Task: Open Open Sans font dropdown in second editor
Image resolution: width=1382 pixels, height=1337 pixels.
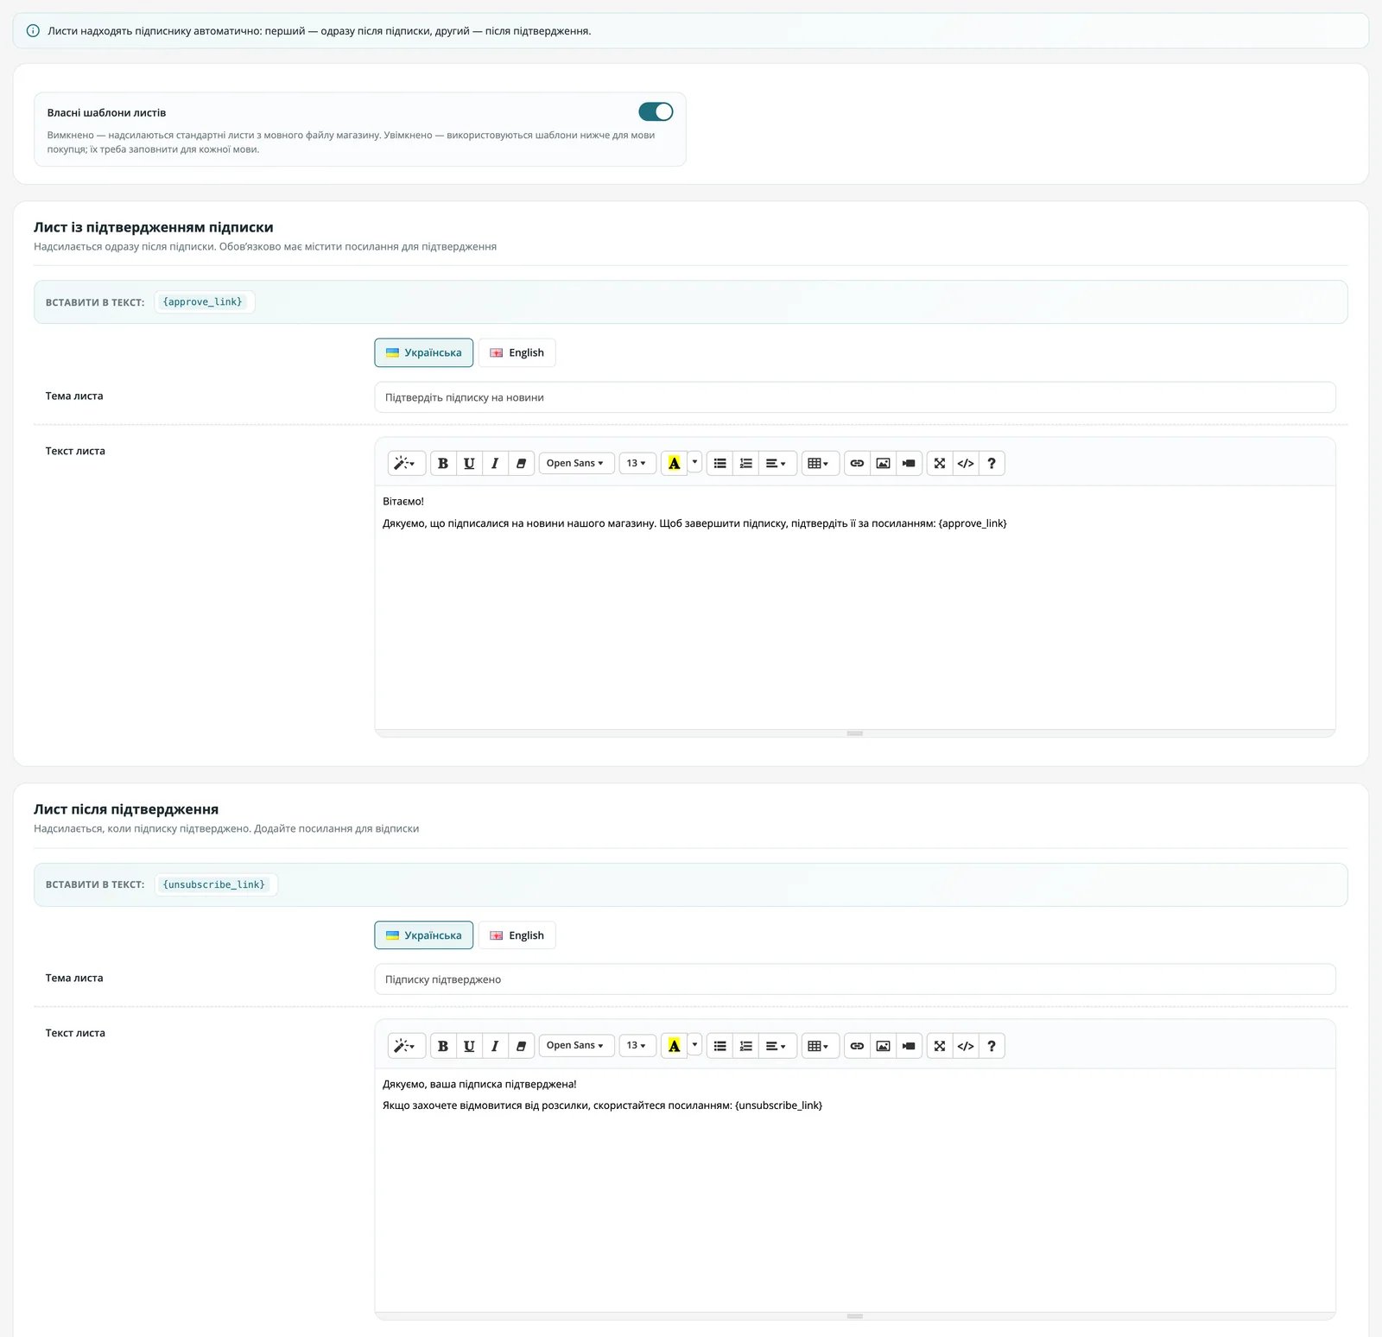Action: [x=576, y=1046]
